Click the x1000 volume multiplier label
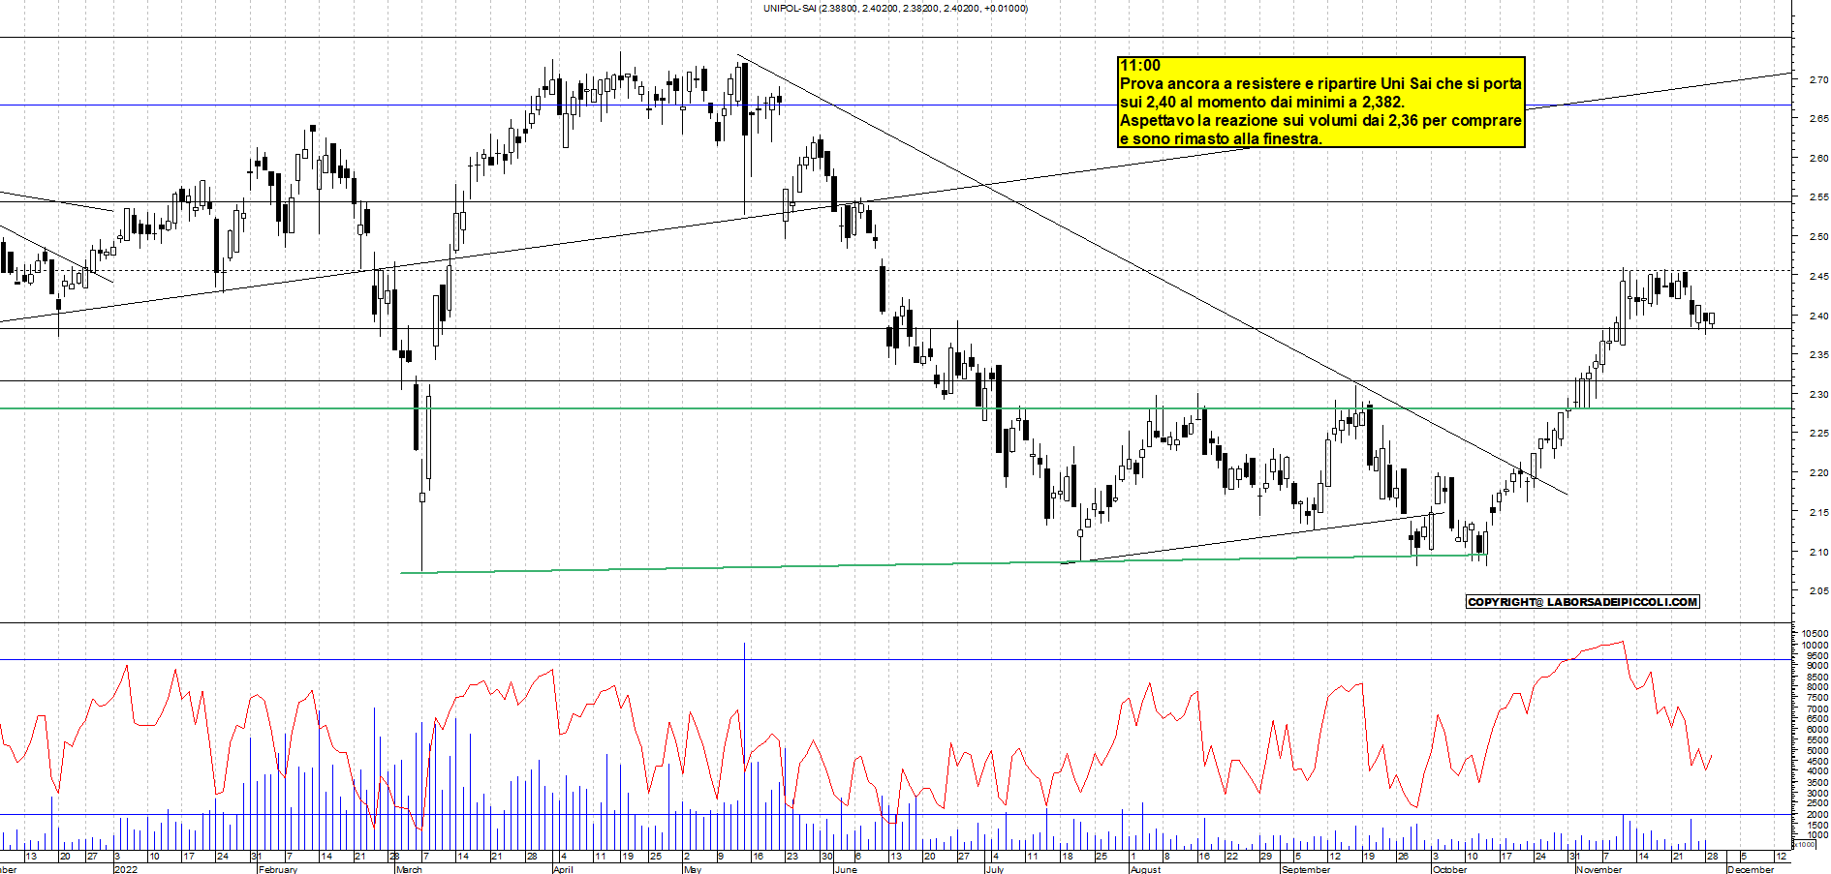 click(1804, 844)
